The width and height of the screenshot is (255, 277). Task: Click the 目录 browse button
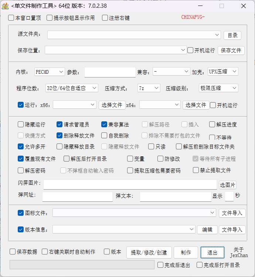[232, 35]
